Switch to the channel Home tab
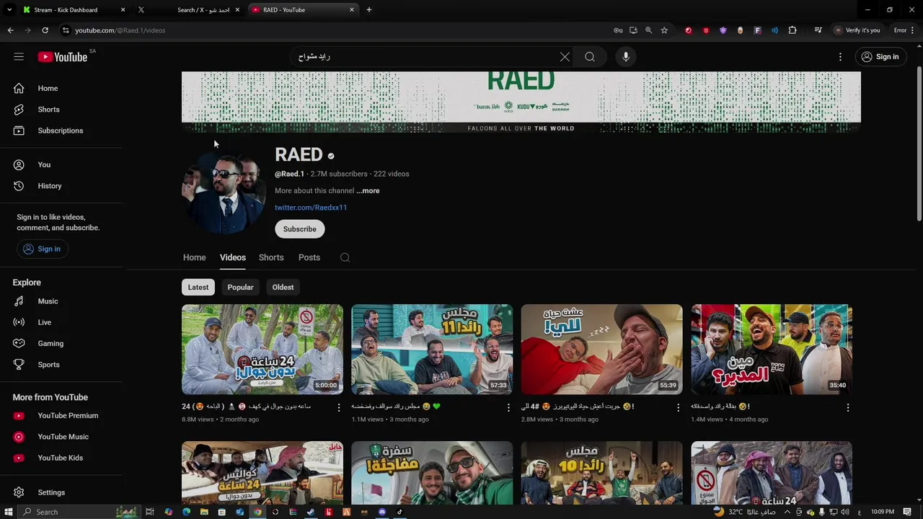Viewport: 923px width, 519px height. click(194, 257)
